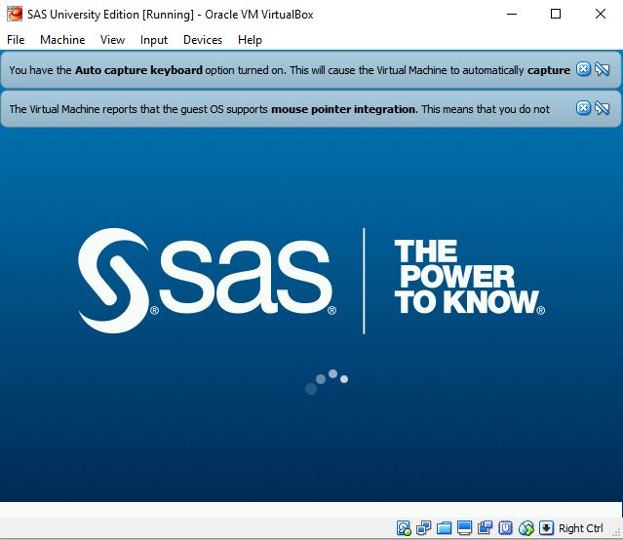Open the Input menu
The width and height of the screenshot is (623, 540).
[x=154, y=40]
